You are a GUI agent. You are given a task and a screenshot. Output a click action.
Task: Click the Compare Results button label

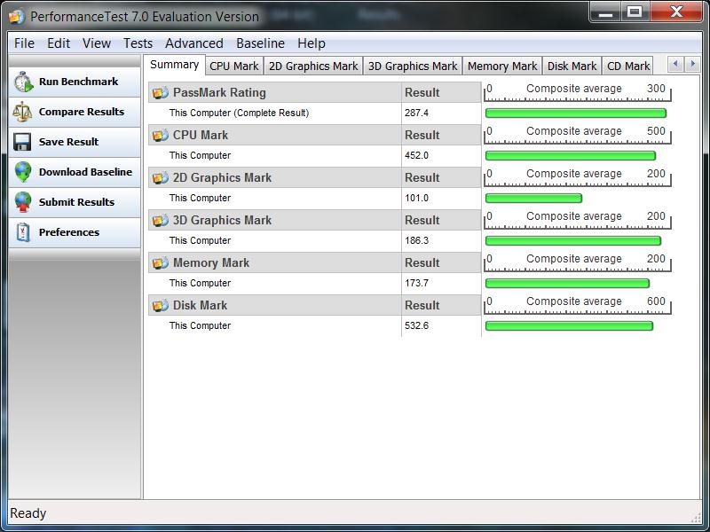coord(82,112)
